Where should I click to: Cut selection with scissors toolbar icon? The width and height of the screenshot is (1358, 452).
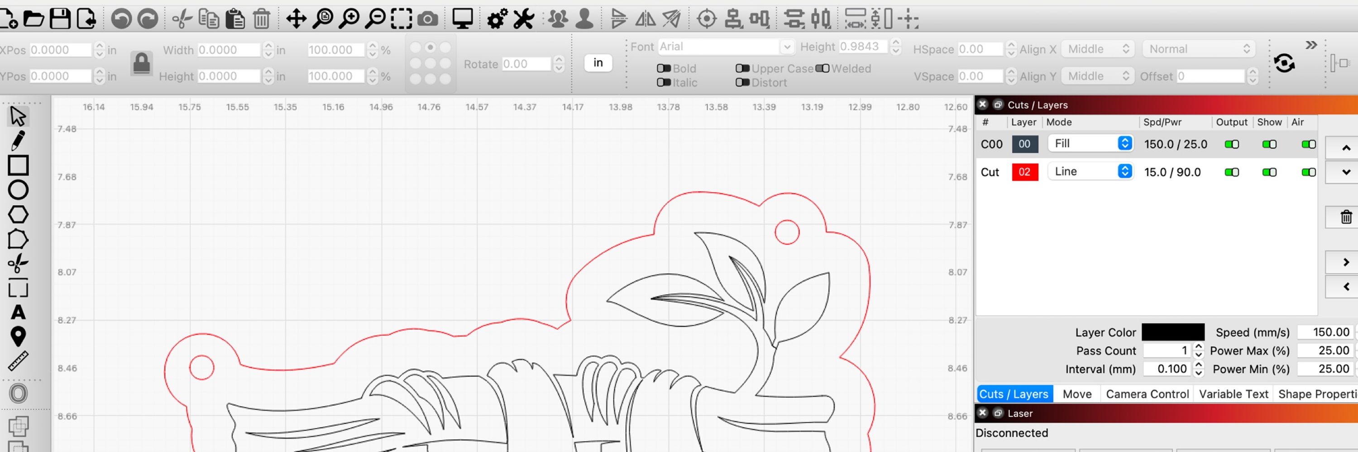click(182, 19)
